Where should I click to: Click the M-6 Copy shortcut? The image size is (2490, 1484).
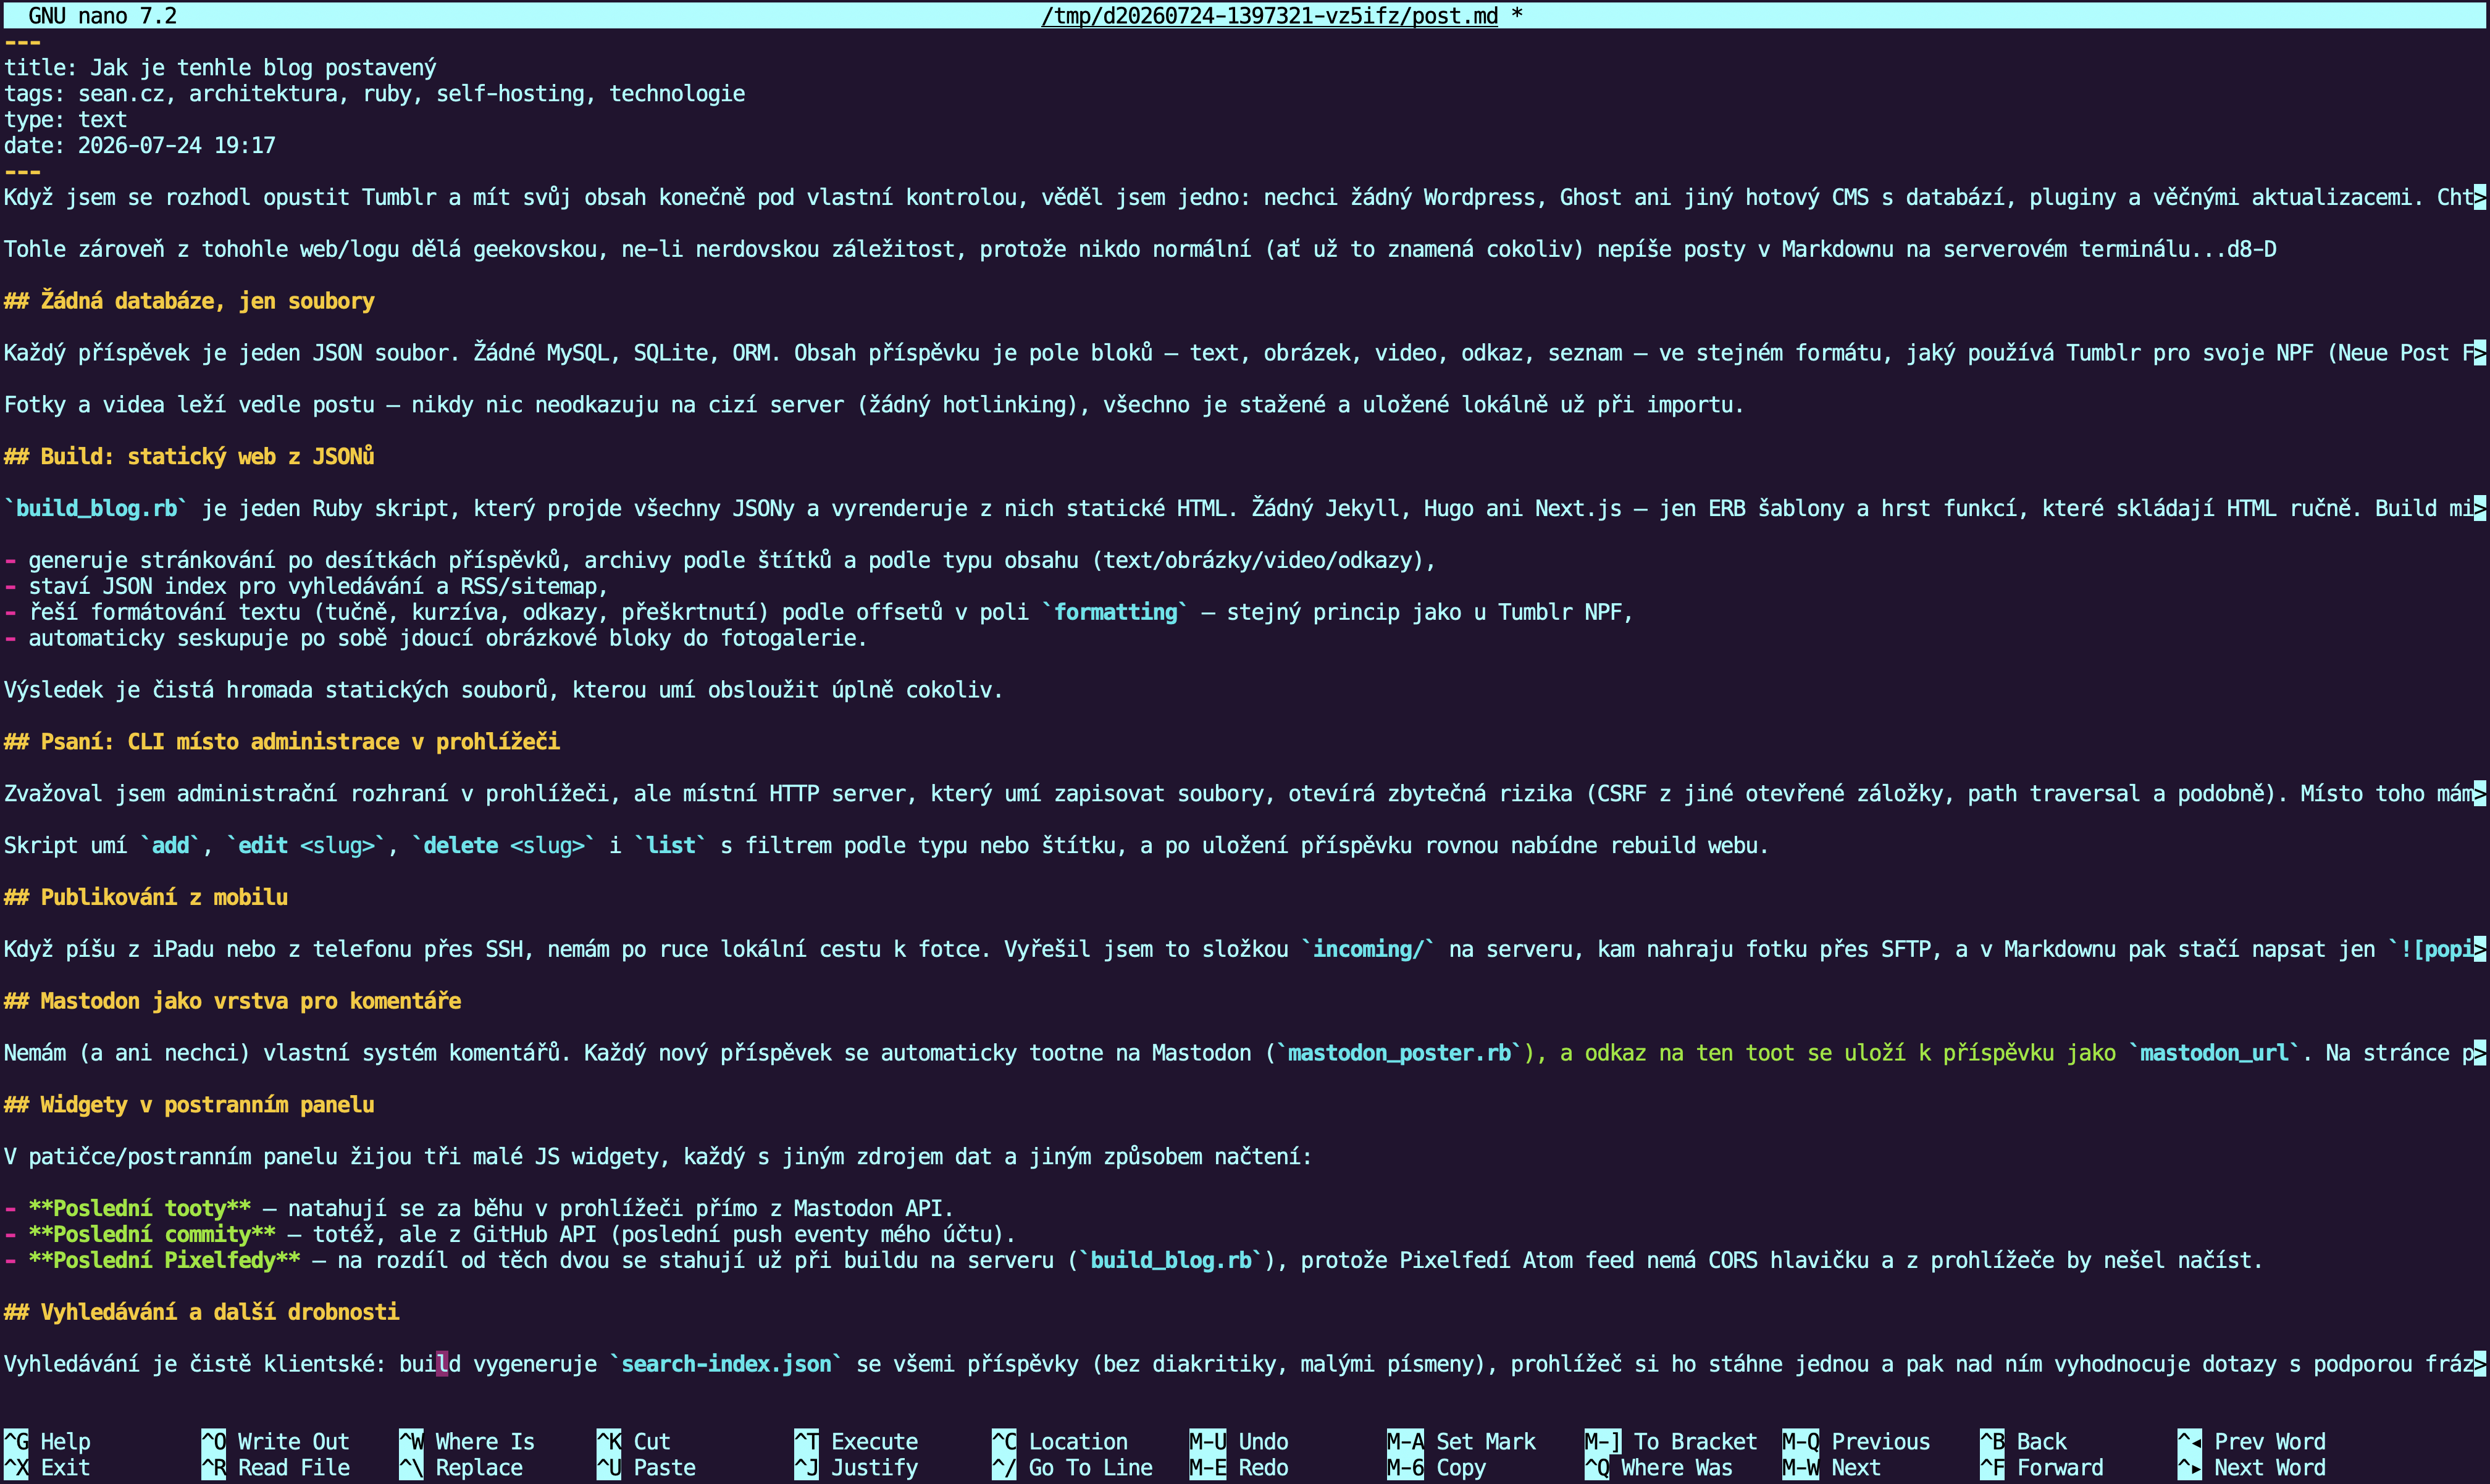[1436, 1467]
